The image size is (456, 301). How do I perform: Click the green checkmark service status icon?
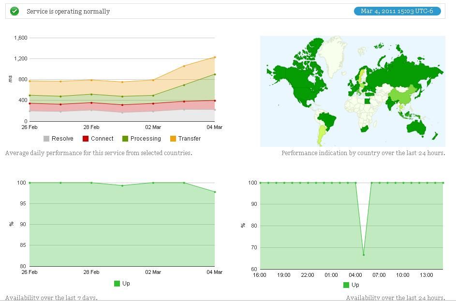coord(15,11)
